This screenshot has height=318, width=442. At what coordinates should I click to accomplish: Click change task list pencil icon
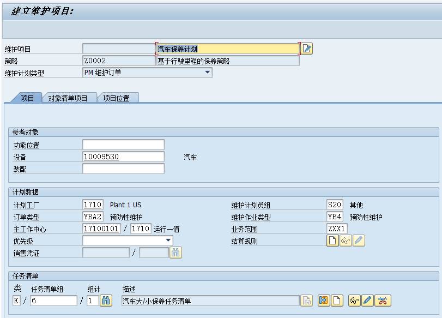pos(367,301)
